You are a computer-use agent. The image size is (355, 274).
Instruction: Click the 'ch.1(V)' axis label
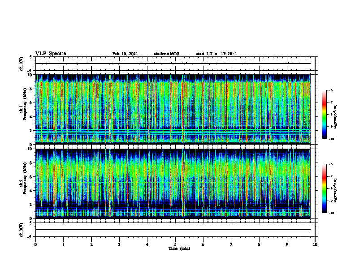point(21,64)
